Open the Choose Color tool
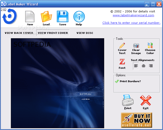The width and height of the screenshot is (163, 130). (150, 45)
